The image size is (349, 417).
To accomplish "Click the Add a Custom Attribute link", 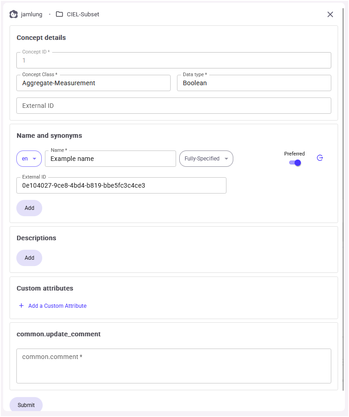I will [57, 306].
